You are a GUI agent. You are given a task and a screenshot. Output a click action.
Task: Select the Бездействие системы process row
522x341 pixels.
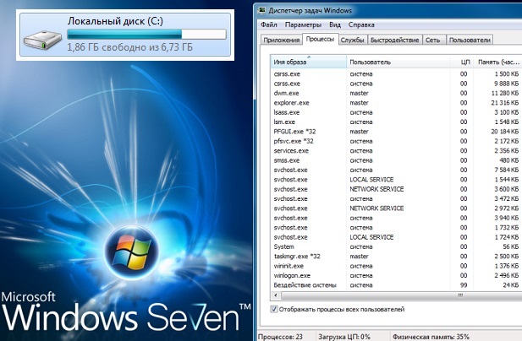point(305,286)
